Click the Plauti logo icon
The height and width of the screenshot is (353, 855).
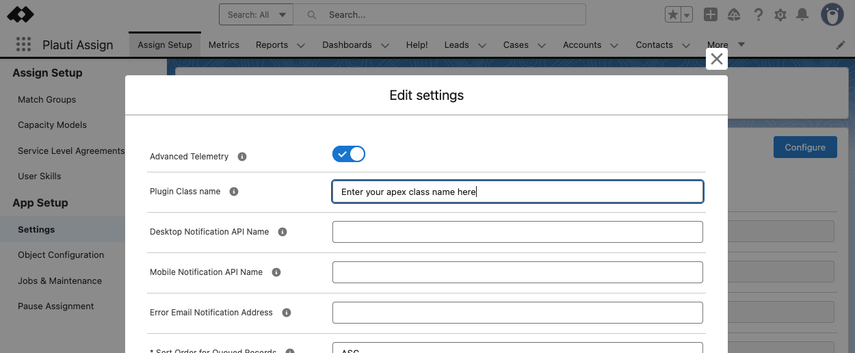(21, 14)
